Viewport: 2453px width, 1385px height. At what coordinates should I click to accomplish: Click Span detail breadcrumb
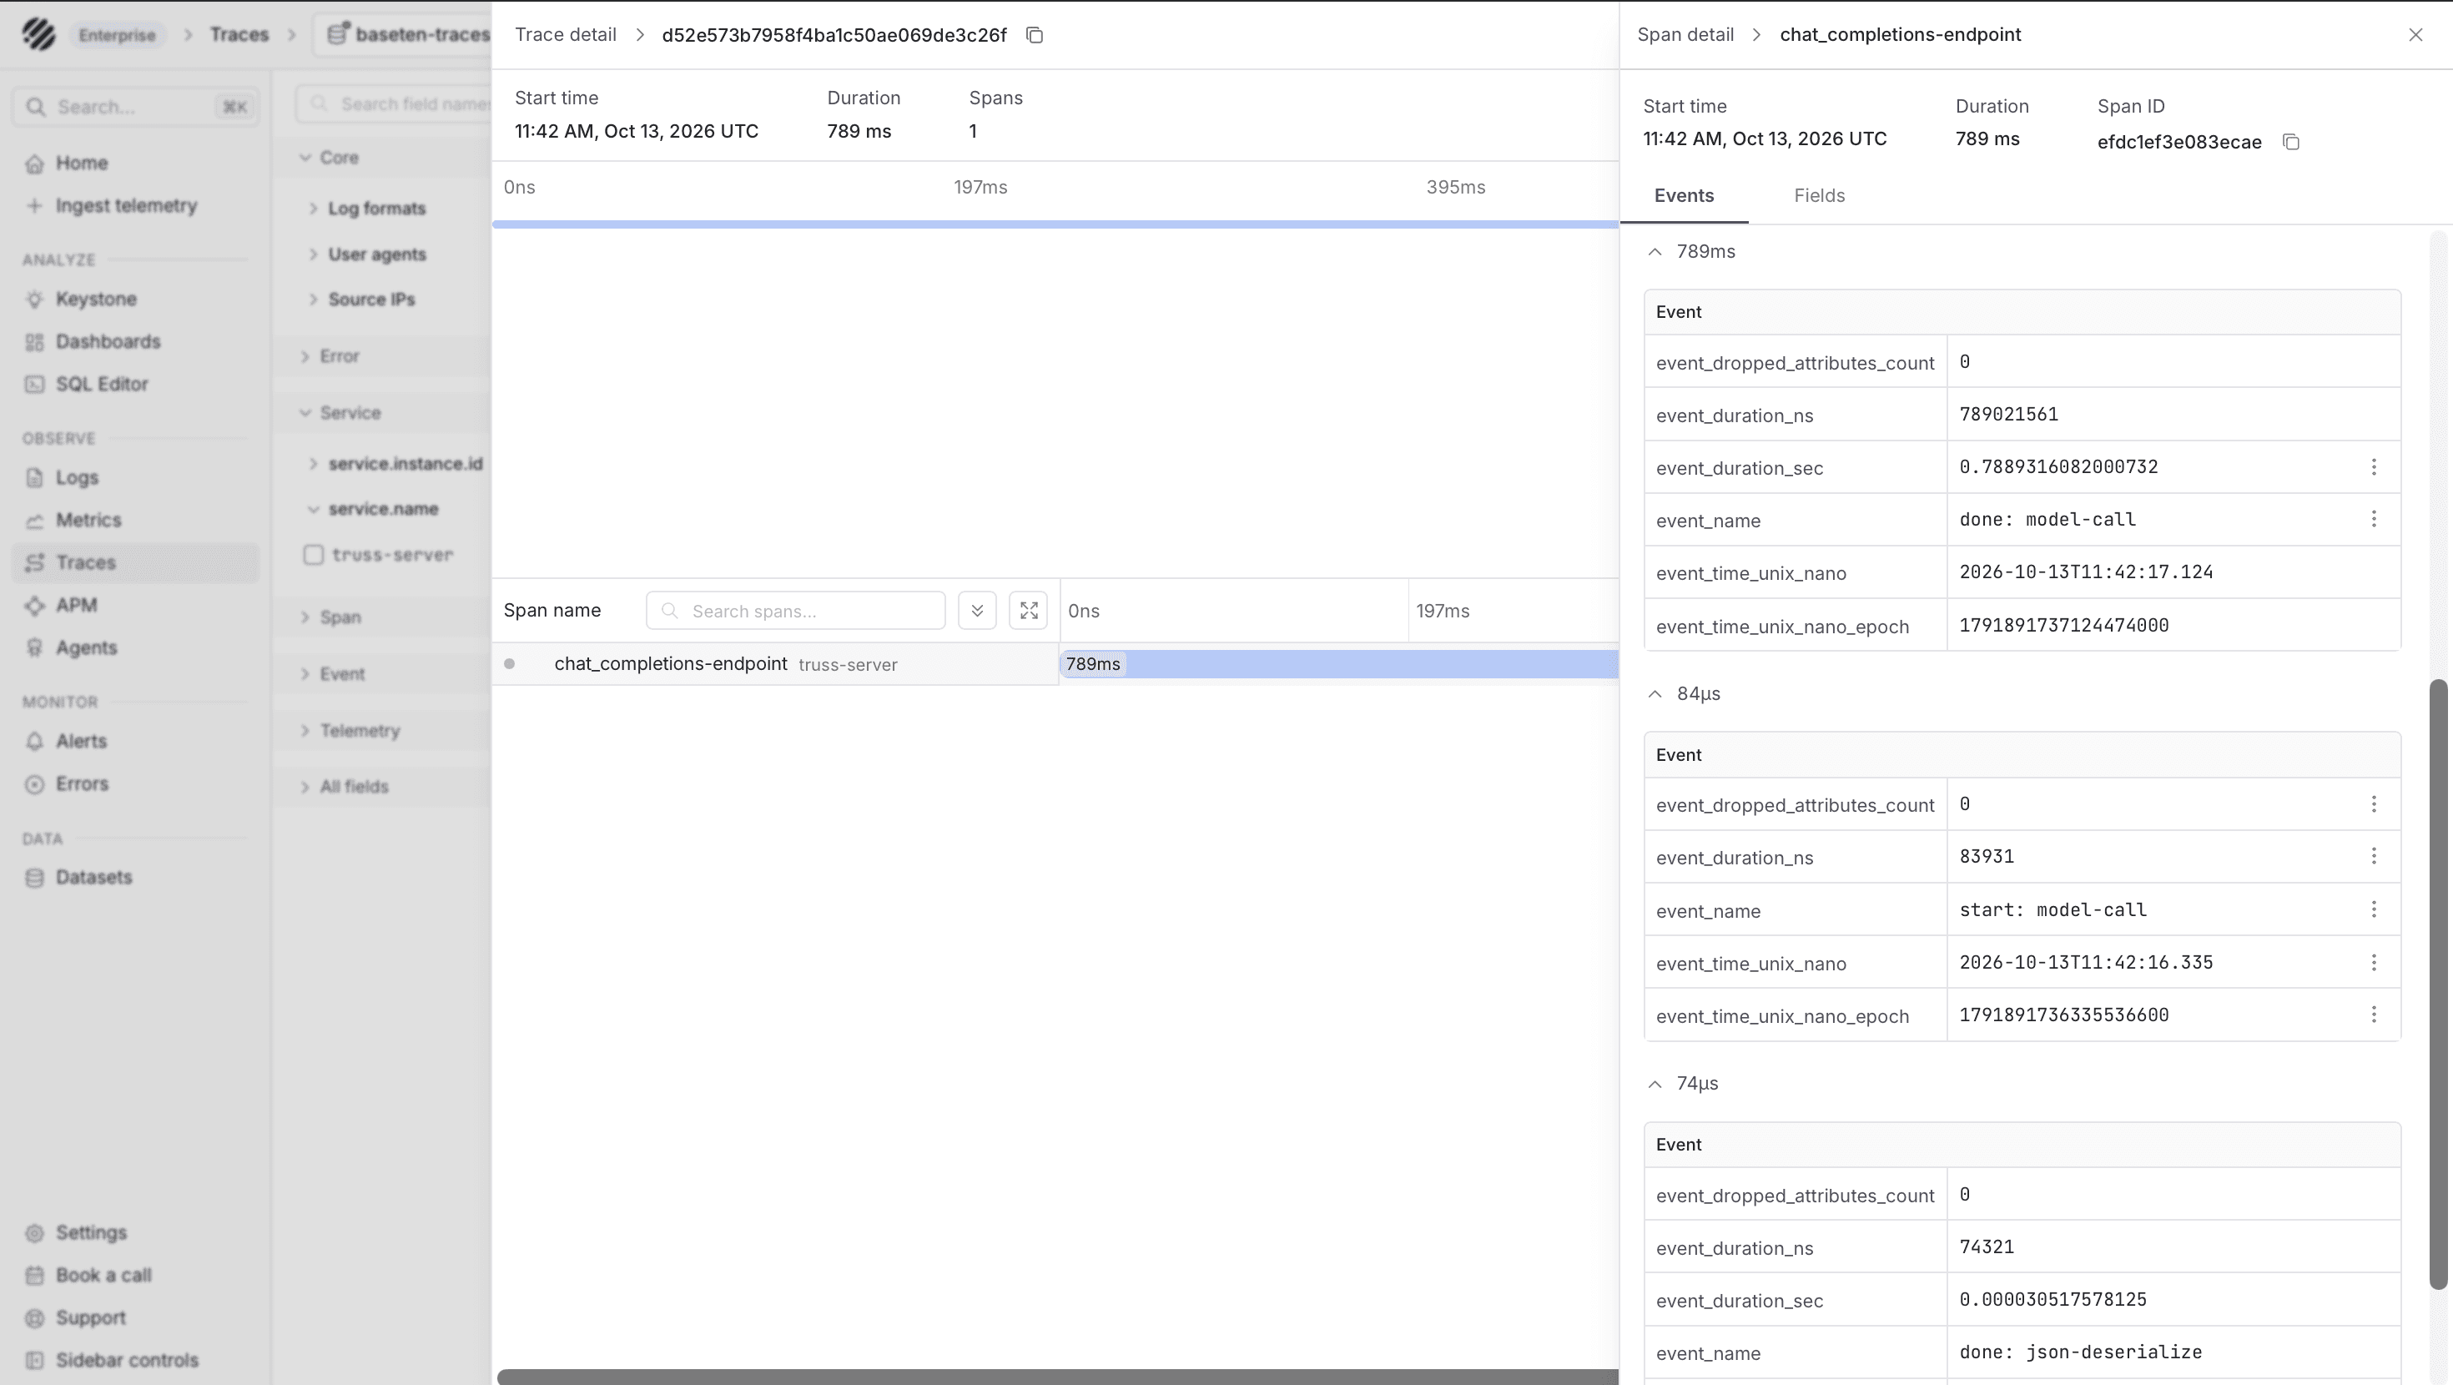pyautogui.click(x=1685, y=35)
